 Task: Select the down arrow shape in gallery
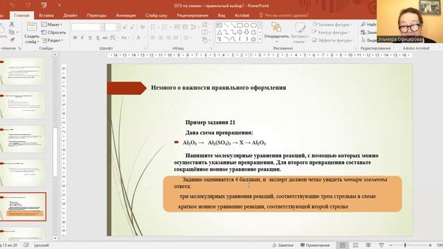[x=246, y=33]
